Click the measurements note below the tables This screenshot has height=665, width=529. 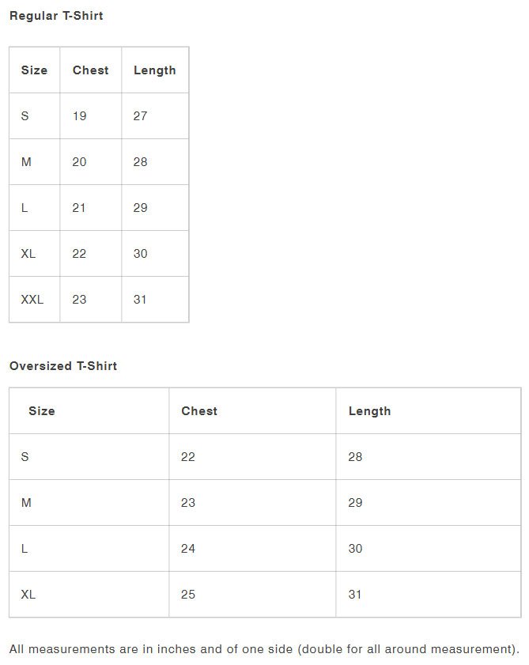(x=264, y=649)
